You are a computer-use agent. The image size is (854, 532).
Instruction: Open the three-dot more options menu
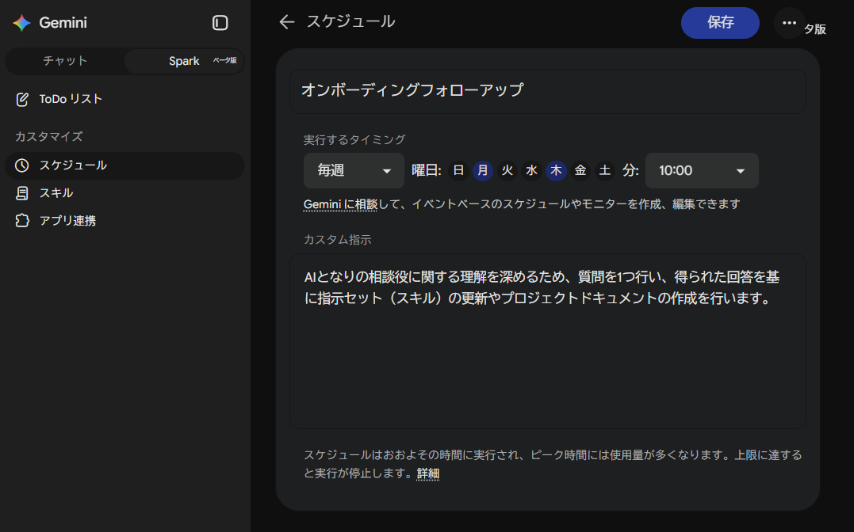point(789,23)
